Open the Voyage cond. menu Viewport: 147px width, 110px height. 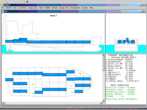pos(64,8)
